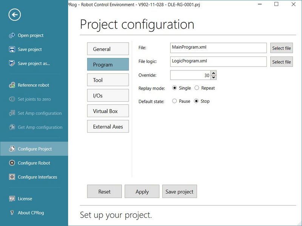Click the Configure Robot gear icon
Viewport: 302px width, 226px height.
(12, 163)
